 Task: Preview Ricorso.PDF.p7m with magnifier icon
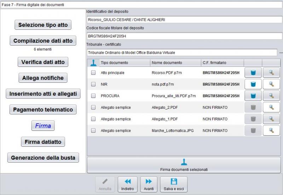click(271, 73)
